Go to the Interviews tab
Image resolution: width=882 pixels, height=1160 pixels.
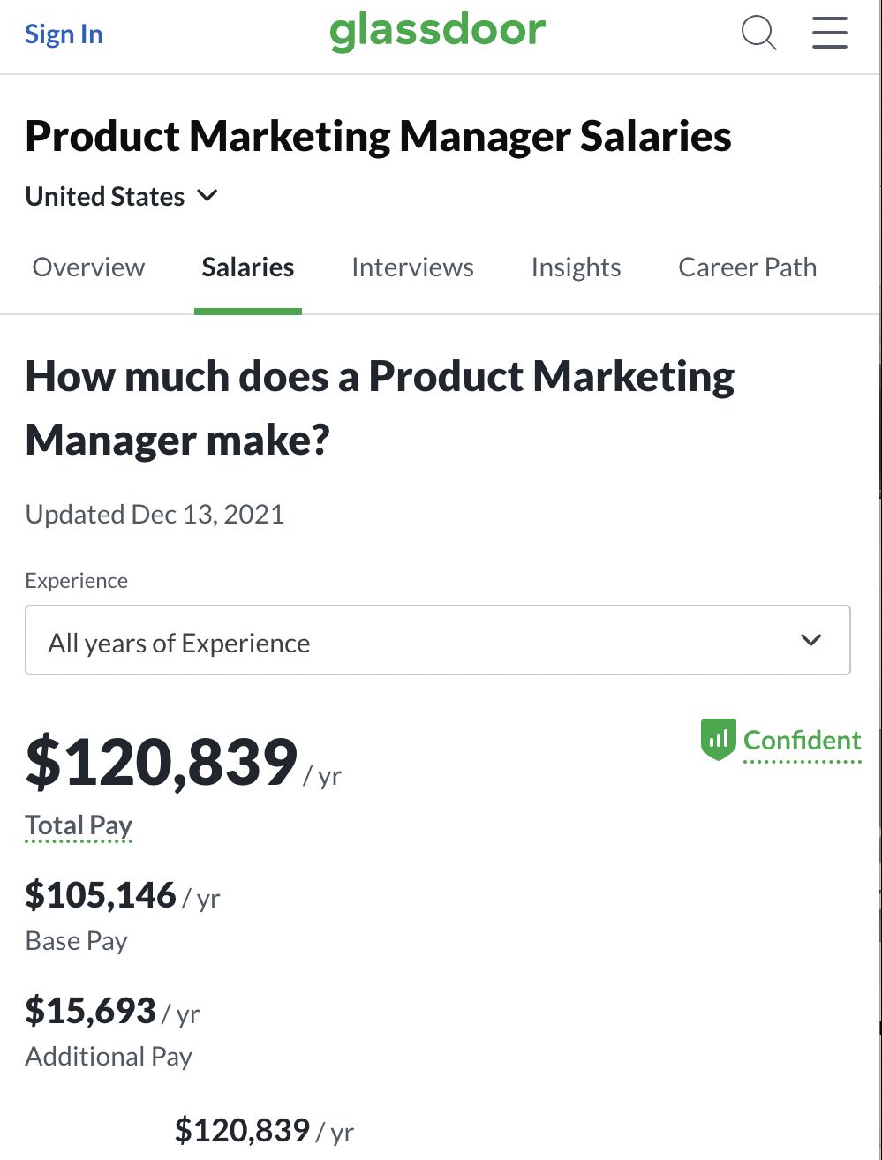coord(412,267)
